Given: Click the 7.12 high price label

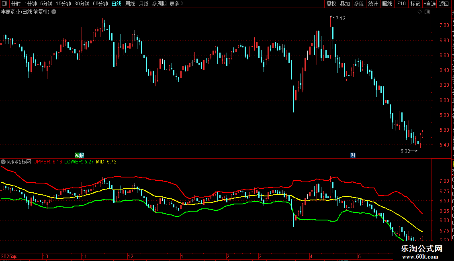Looking at the screenshot, I should (x=341, y=18).
